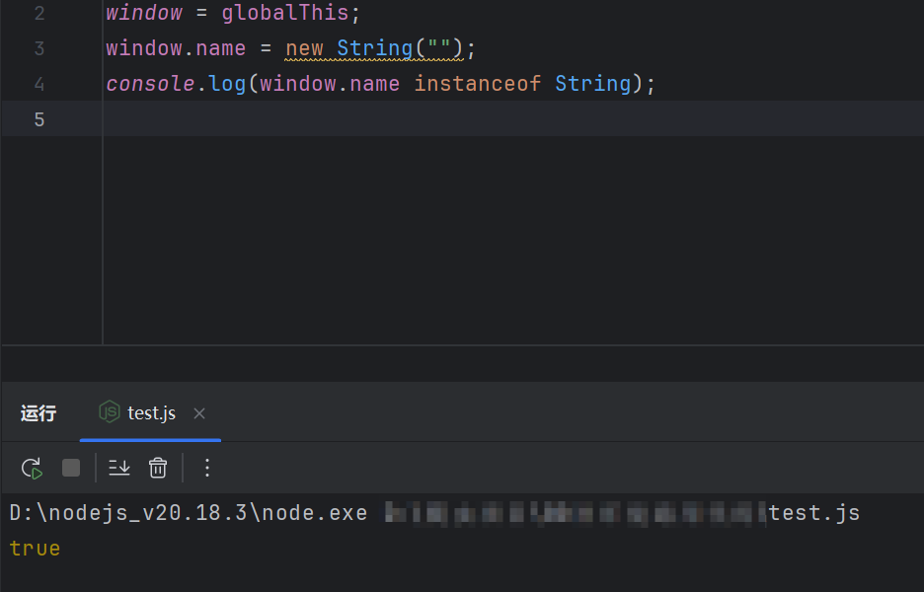Image resolution: width=924 pixels, height=592 pixels.
Task: Close the test.js run tab
Action: (x=199, y=413)
